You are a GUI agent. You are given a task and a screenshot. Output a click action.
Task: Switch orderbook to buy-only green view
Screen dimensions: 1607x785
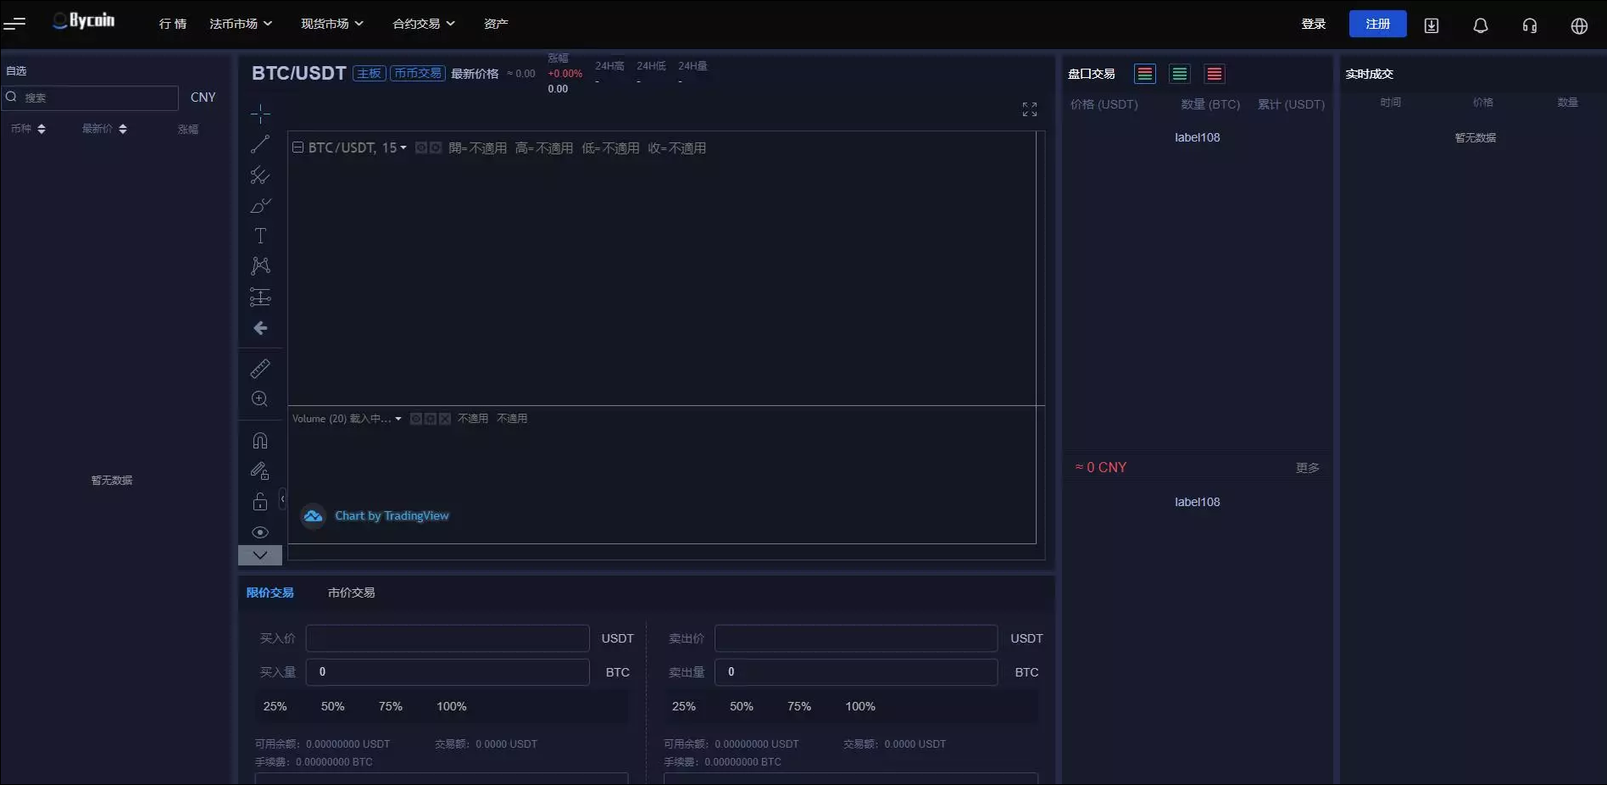point(1179,74)
